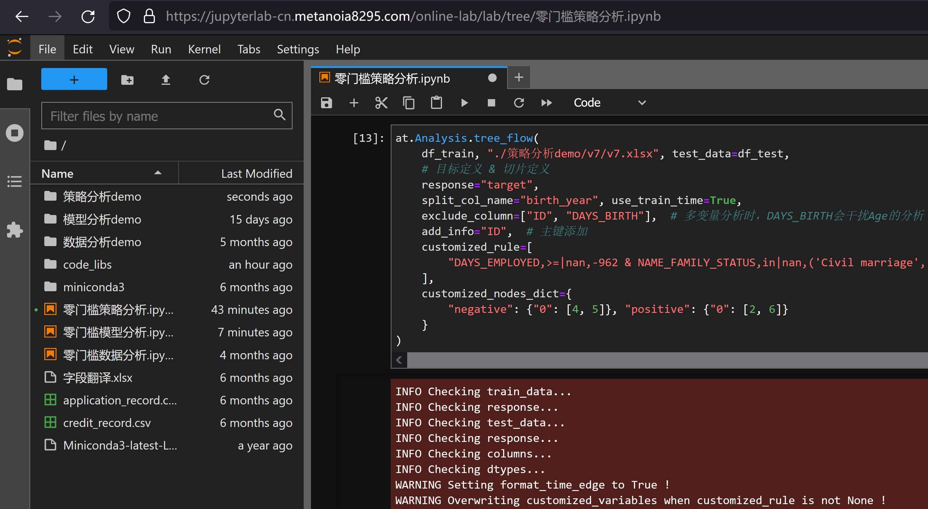Interrupt the kernel with stop icon
Viewport: 928px width, 509px height.
[x=491, y=103]
